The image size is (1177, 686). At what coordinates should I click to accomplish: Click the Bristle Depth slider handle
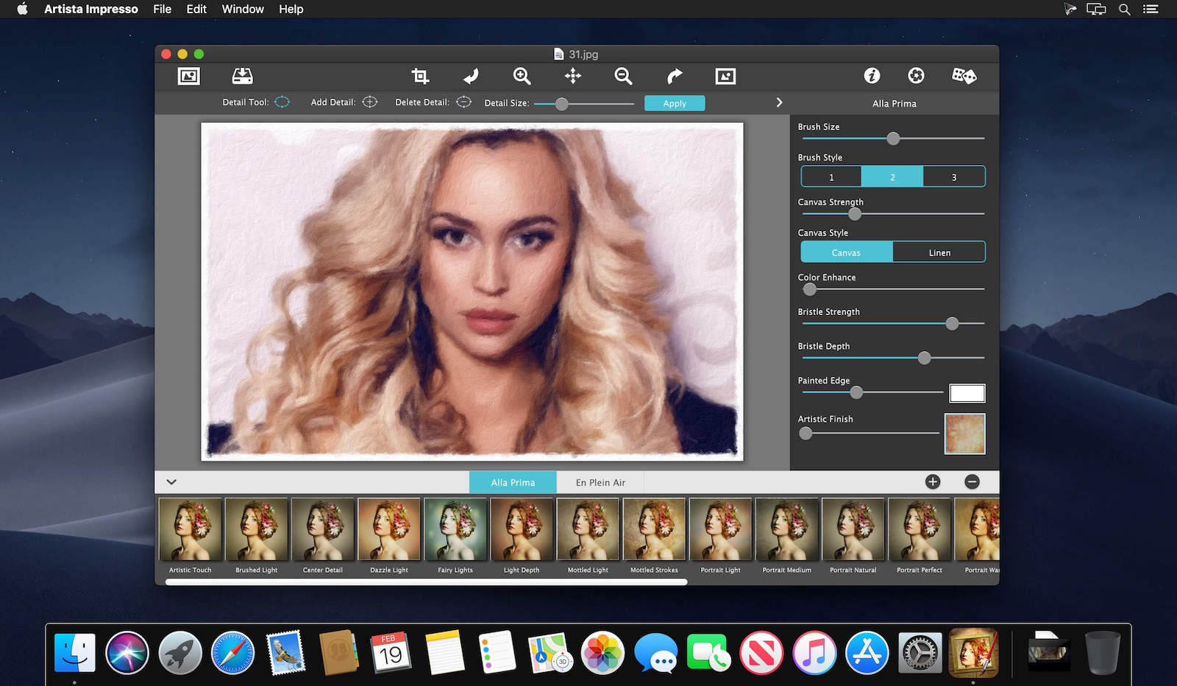[925, 358]
